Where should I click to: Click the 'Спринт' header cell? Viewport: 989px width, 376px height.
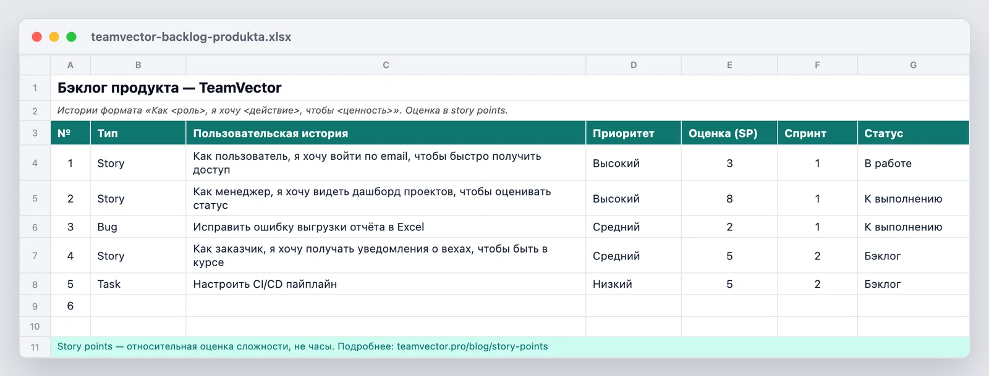pyautogui.click(x=817, y=133)
